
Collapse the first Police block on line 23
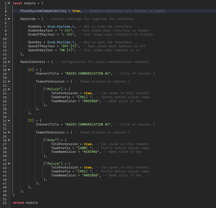[9, 89]
